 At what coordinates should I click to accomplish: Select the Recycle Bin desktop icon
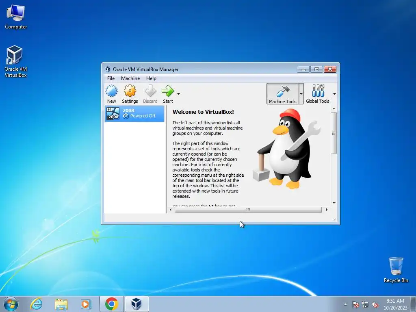click(x=396, y=270)
